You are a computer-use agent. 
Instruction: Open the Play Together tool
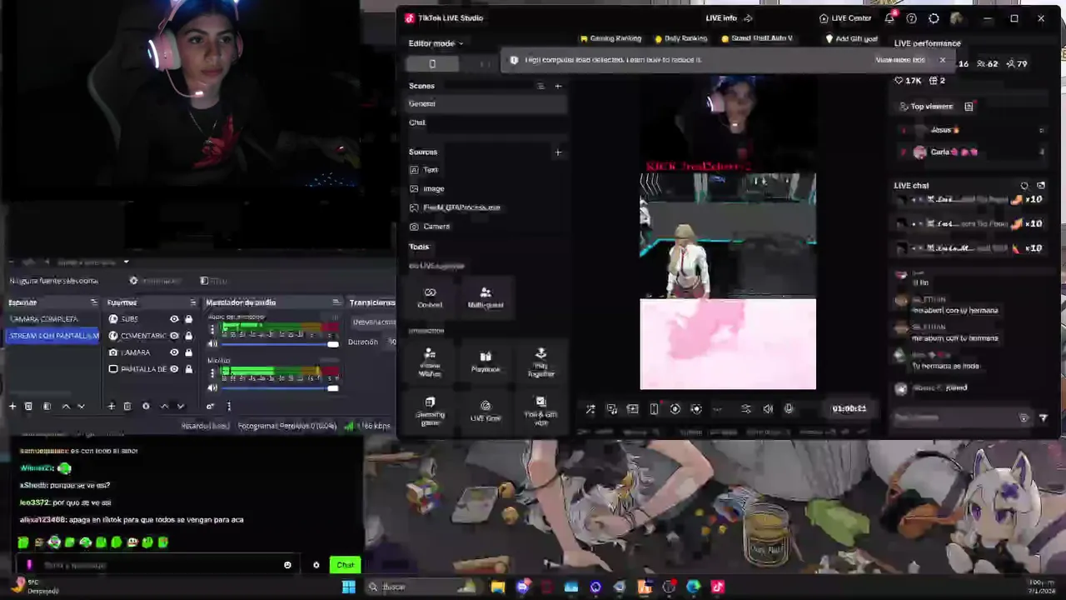click(x=540, y=362)
